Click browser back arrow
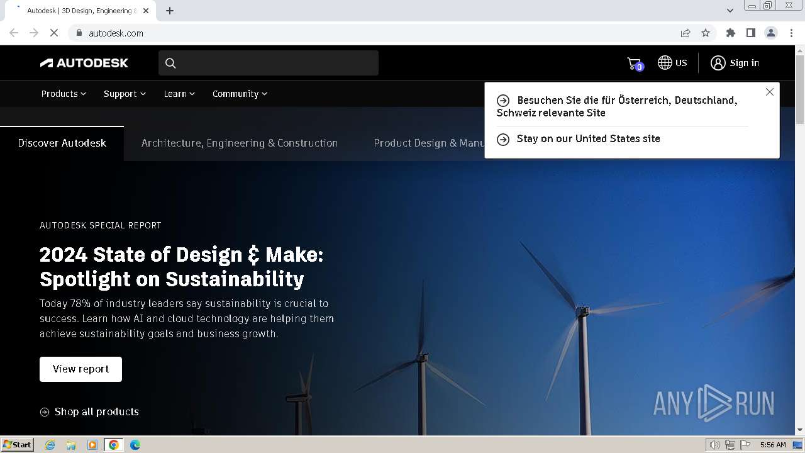The image size is (805, 453). pyautogui.click(x=14, y=33)
